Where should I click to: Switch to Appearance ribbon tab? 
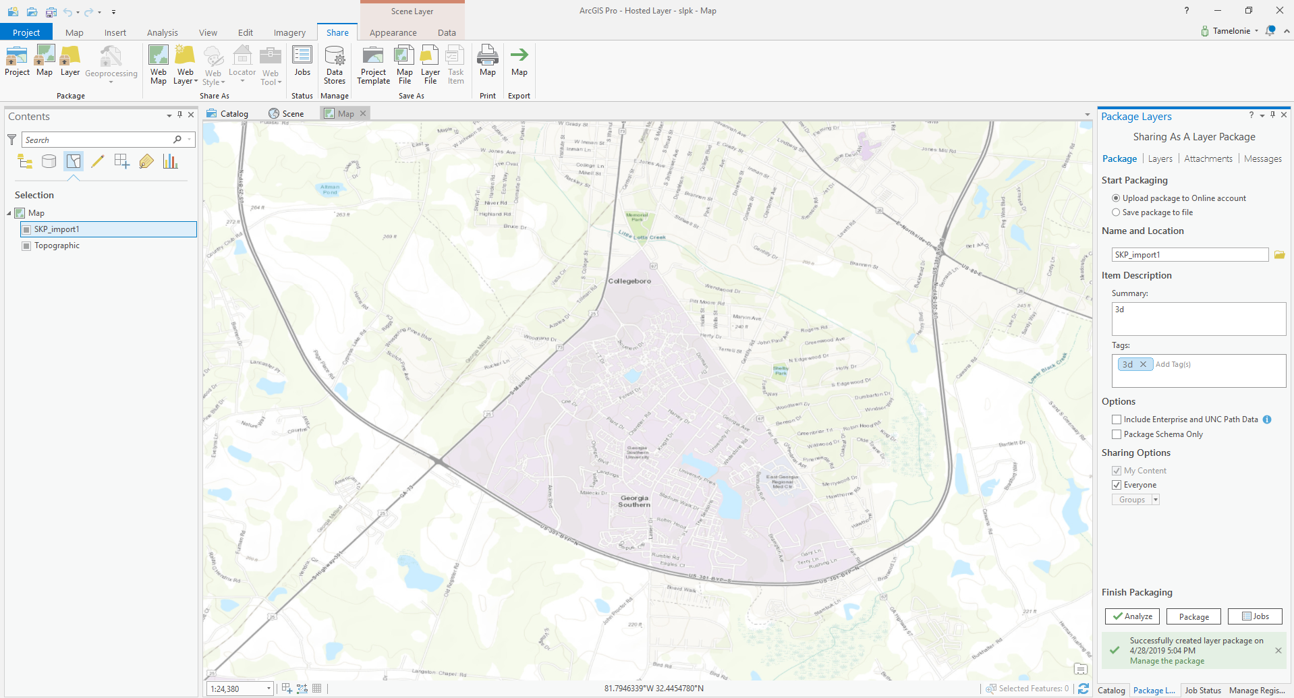click(393, 32)
